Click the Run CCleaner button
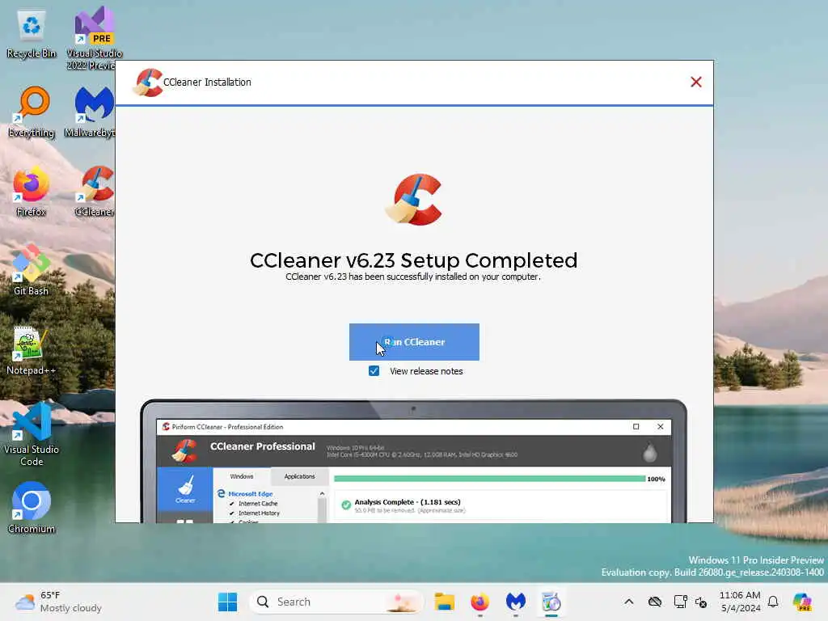This screenshot has height=621, width=828. (414, 342)
